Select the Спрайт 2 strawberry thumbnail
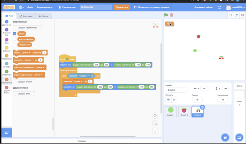 click(184, 111)
